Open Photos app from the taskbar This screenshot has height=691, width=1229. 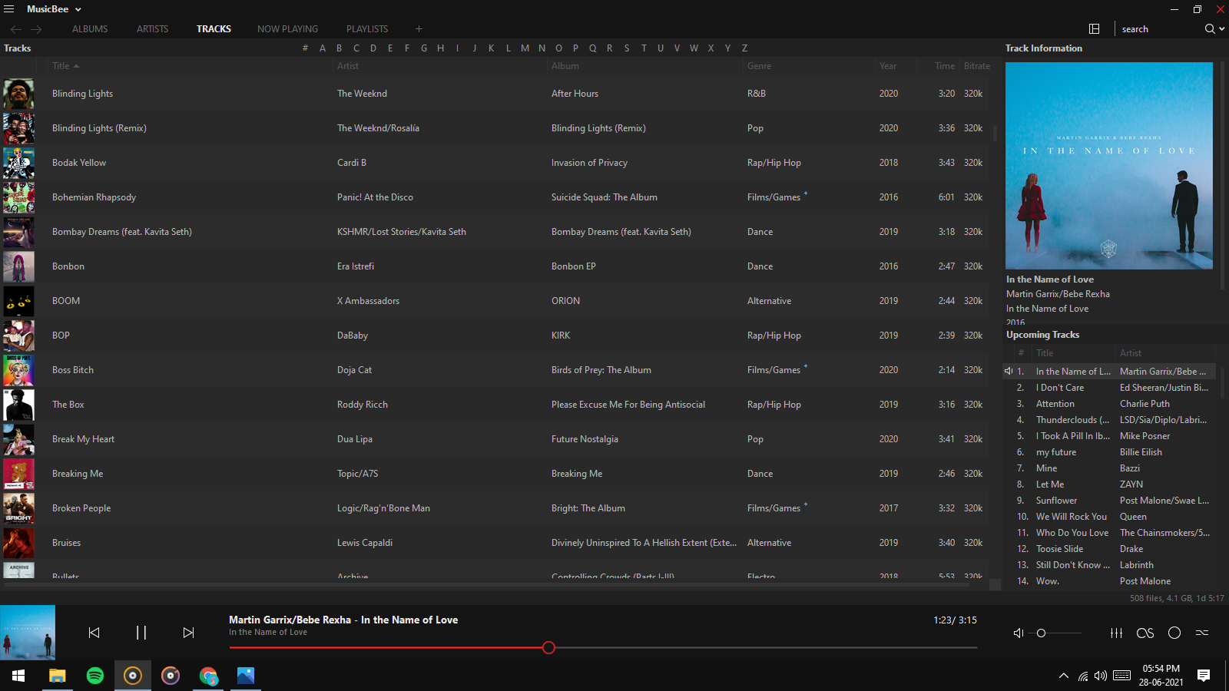(246, 676)
